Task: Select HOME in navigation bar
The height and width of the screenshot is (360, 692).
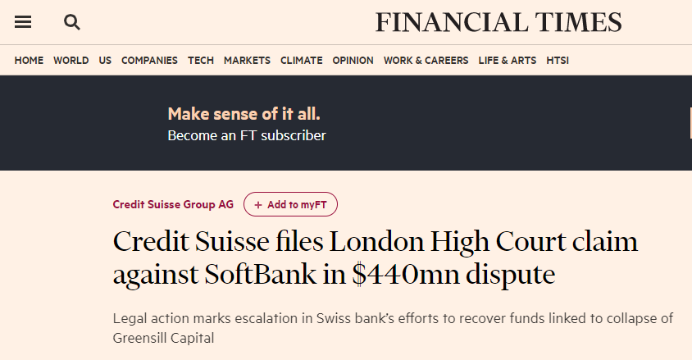Action: 29,61
